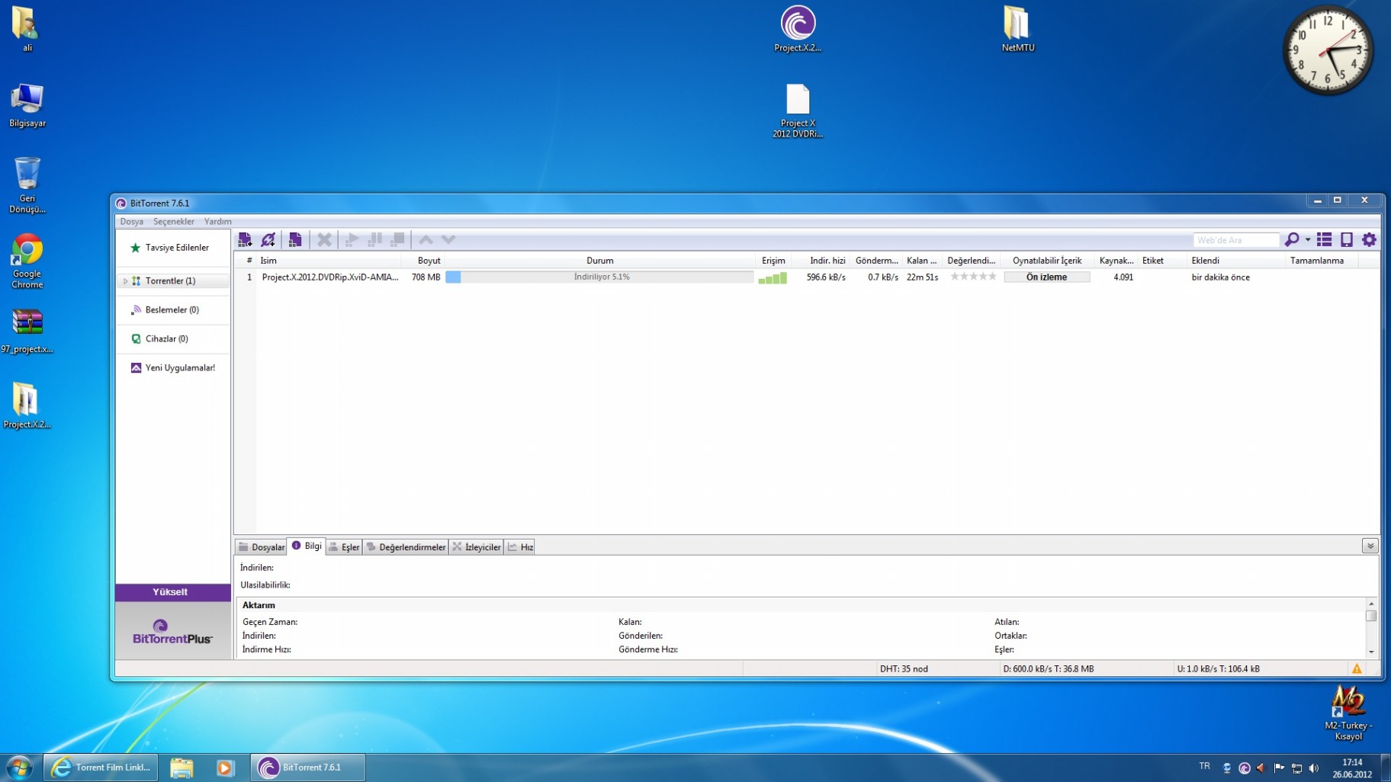The image size is (1391, 782).
Task: Click the volume icon in system tray
Action: pyautogui.click(x=1313, y=768)
